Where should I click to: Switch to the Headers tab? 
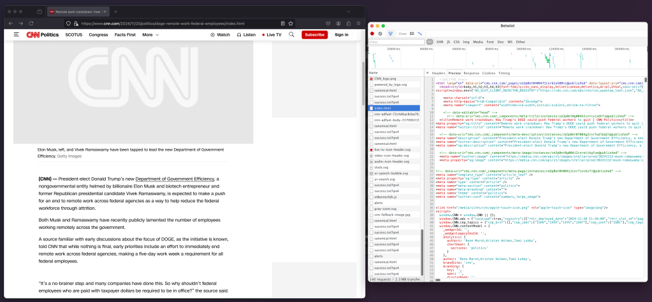click(438, 73)
